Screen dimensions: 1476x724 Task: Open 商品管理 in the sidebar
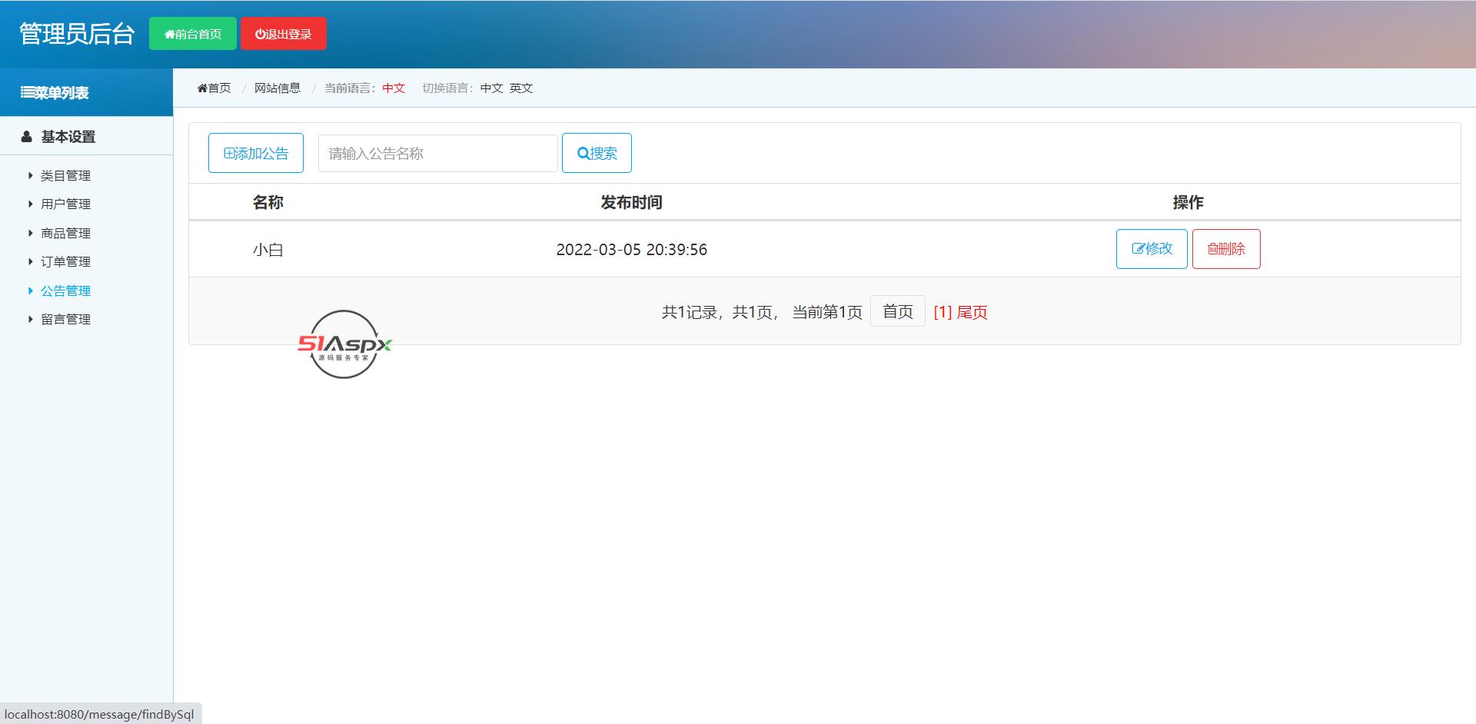pyautogui.click(x=65, y=233)
